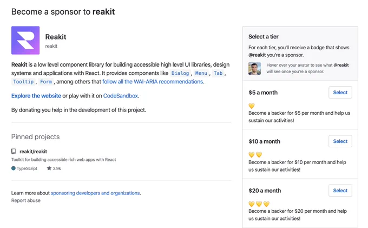The width and height of the screenshot is (368, 228).
Task: Click the user avatar in tier panel
Action: 255,68
